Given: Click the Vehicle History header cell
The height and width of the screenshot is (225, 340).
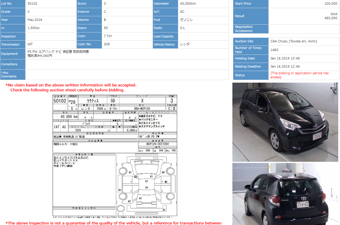Looking at the screenshot, I should click(165, 44).
